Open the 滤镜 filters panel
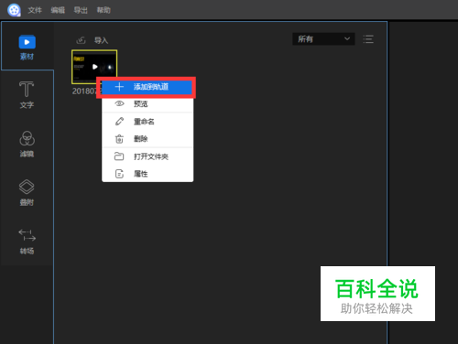This screenshot has width=458, height=344. coord(27,144)
